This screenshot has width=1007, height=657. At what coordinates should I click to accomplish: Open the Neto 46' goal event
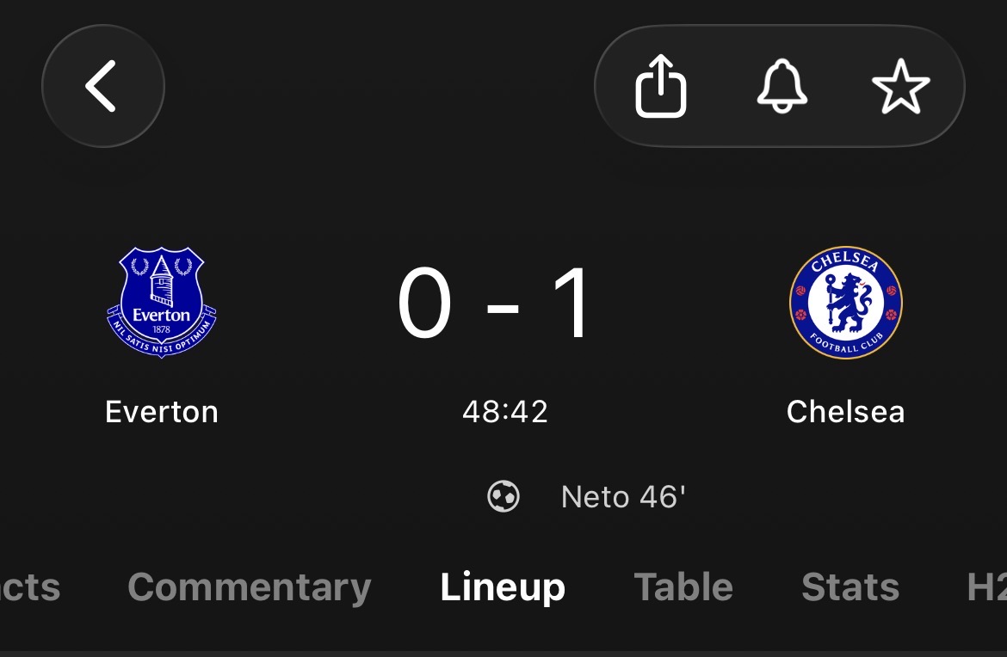point(623,496)
